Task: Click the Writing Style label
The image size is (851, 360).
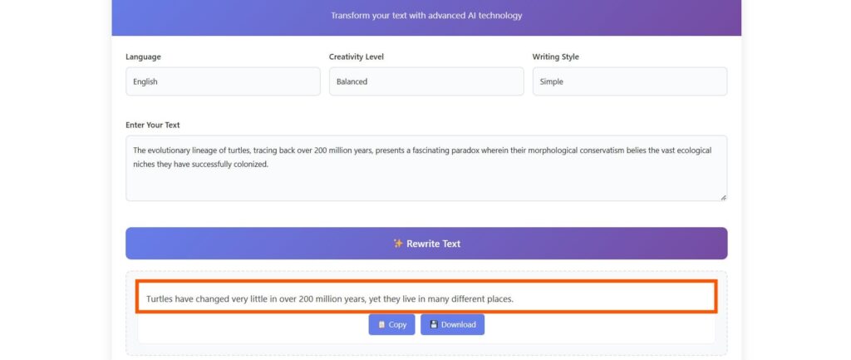Action: [x=556, y=57]
